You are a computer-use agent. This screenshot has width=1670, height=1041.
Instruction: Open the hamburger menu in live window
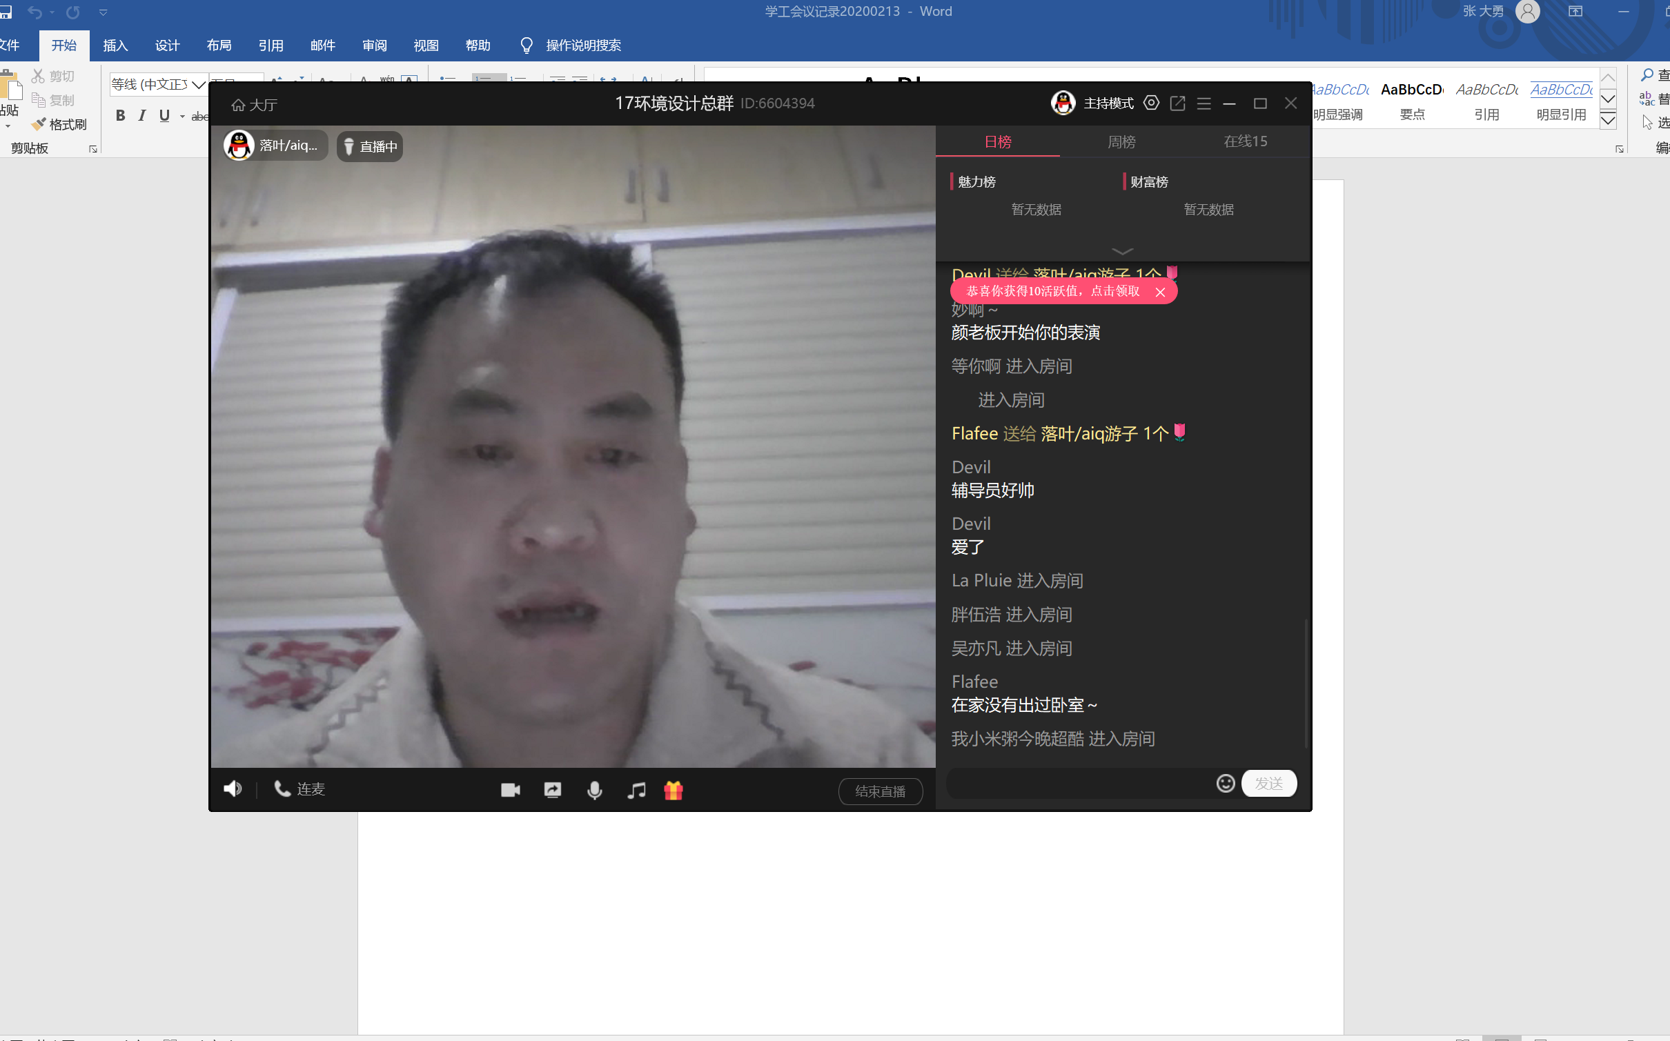coord(1204,103)
